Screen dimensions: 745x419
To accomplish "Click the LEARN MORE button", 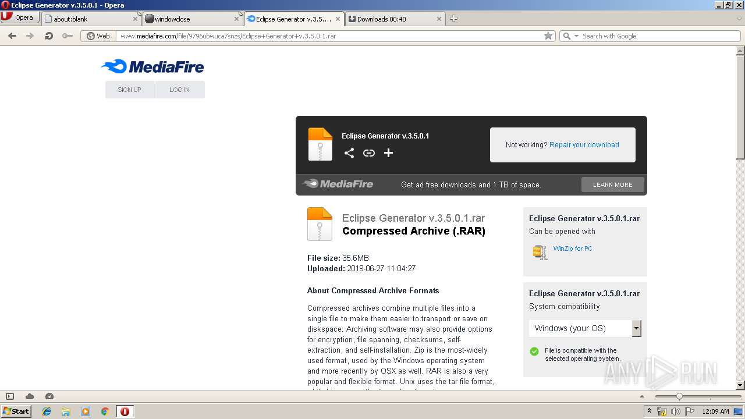I will pos(613,184).
